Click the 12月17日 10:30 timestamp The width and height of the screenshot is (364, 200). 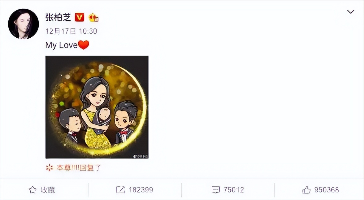[71, 31]
